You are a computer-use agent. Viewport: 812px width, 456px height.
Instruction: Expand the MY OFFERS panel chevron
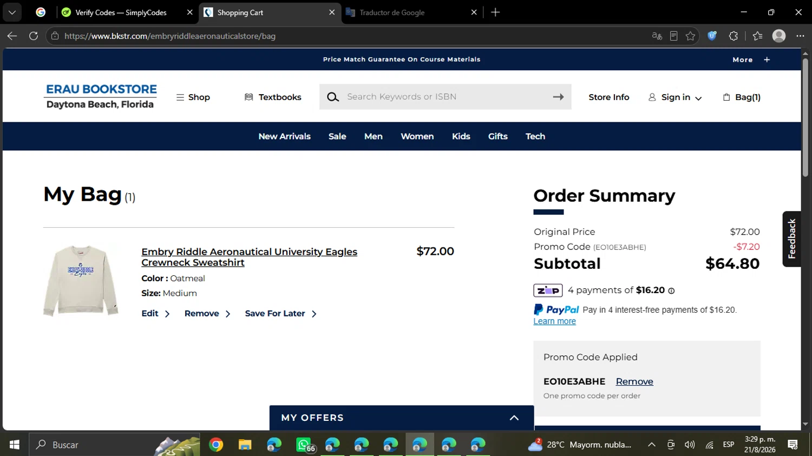[x=514, y=418]
